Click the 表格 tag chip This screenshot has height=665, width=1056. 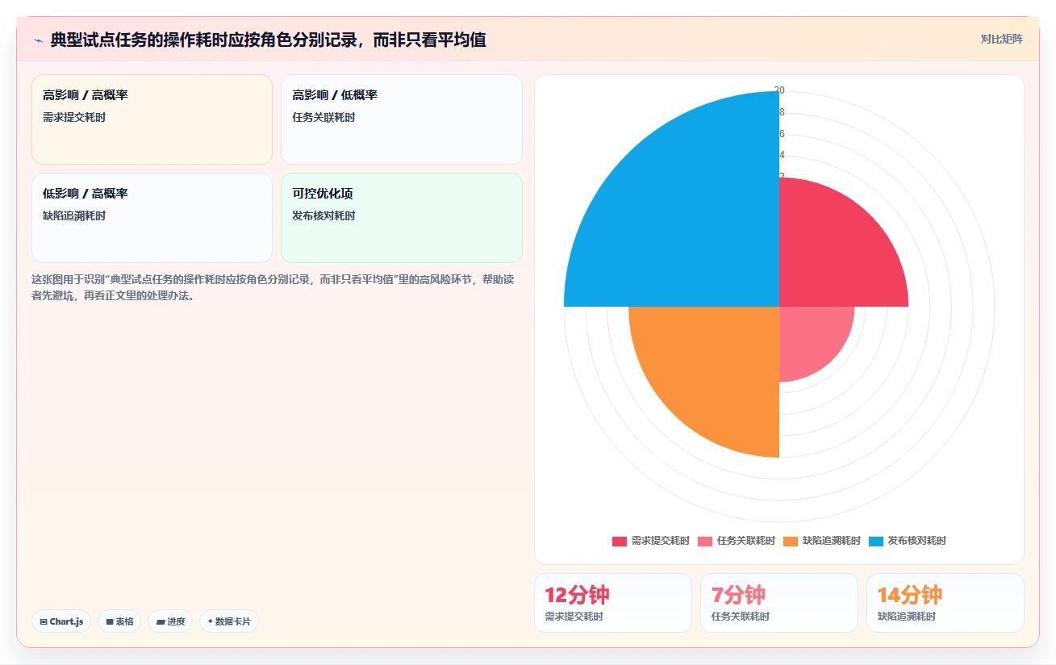119,621
